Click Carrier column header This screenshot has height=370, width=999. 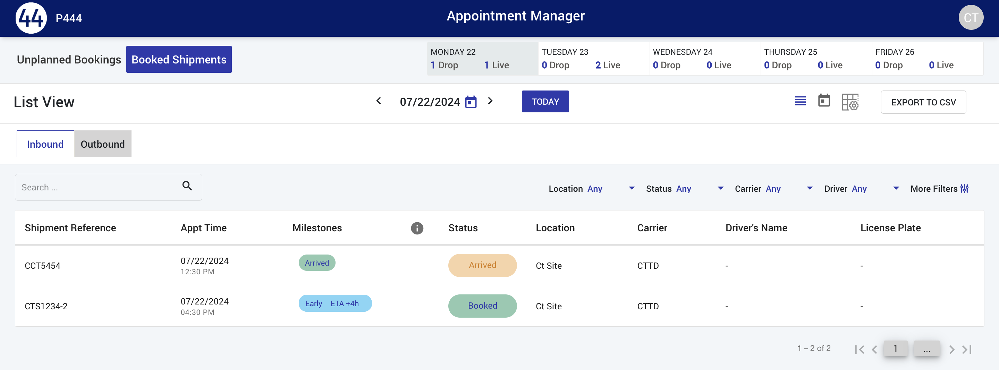pos(652,228)
